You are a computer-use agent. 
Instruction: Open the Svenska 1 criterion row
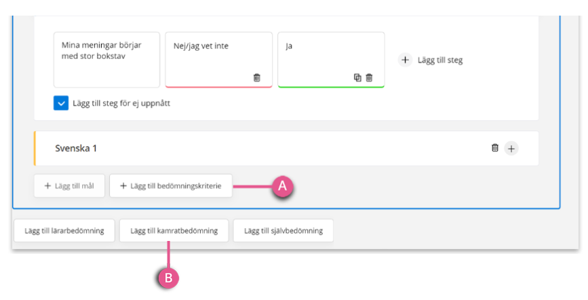286,149
